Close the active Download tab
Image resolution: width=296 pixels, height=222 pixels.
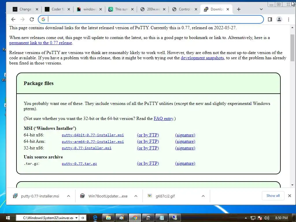(228, 9)
